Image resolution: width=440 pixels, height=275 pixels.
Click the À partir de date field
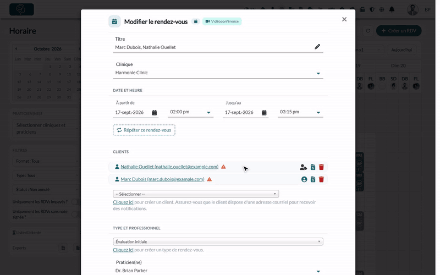click(132, 113)
